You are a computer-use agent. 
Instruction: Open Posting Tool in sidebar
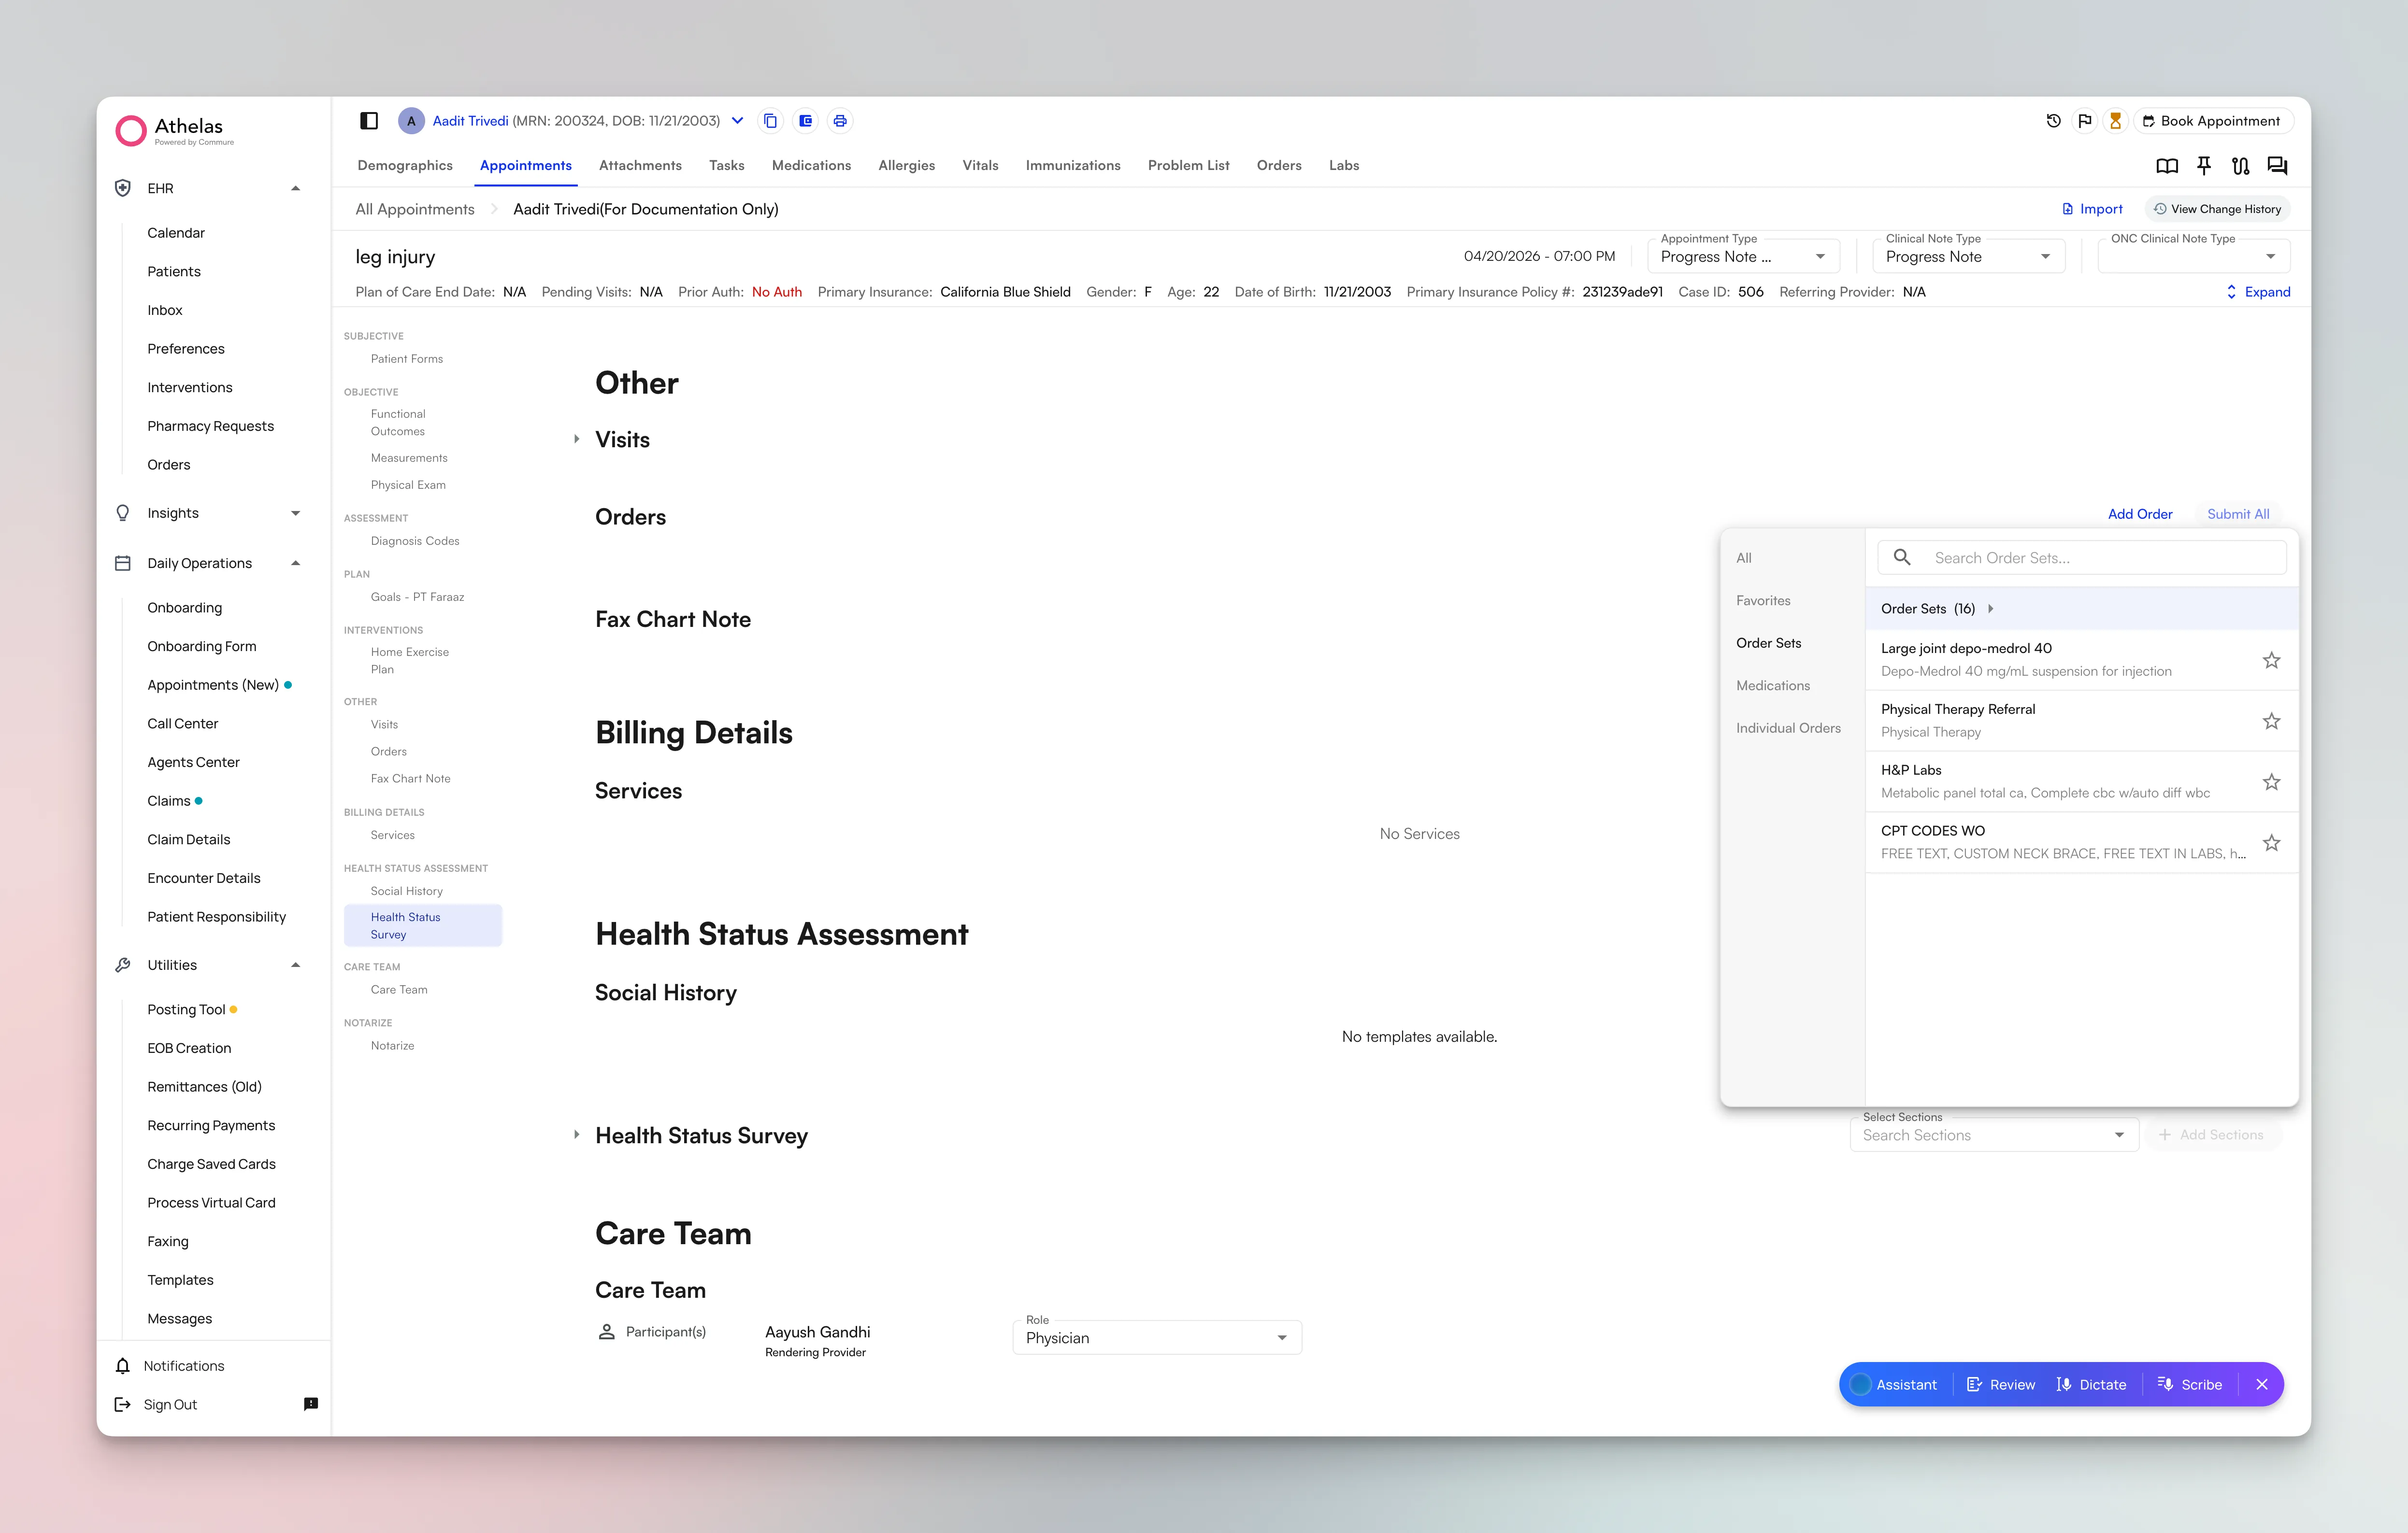click(186, 1009)
